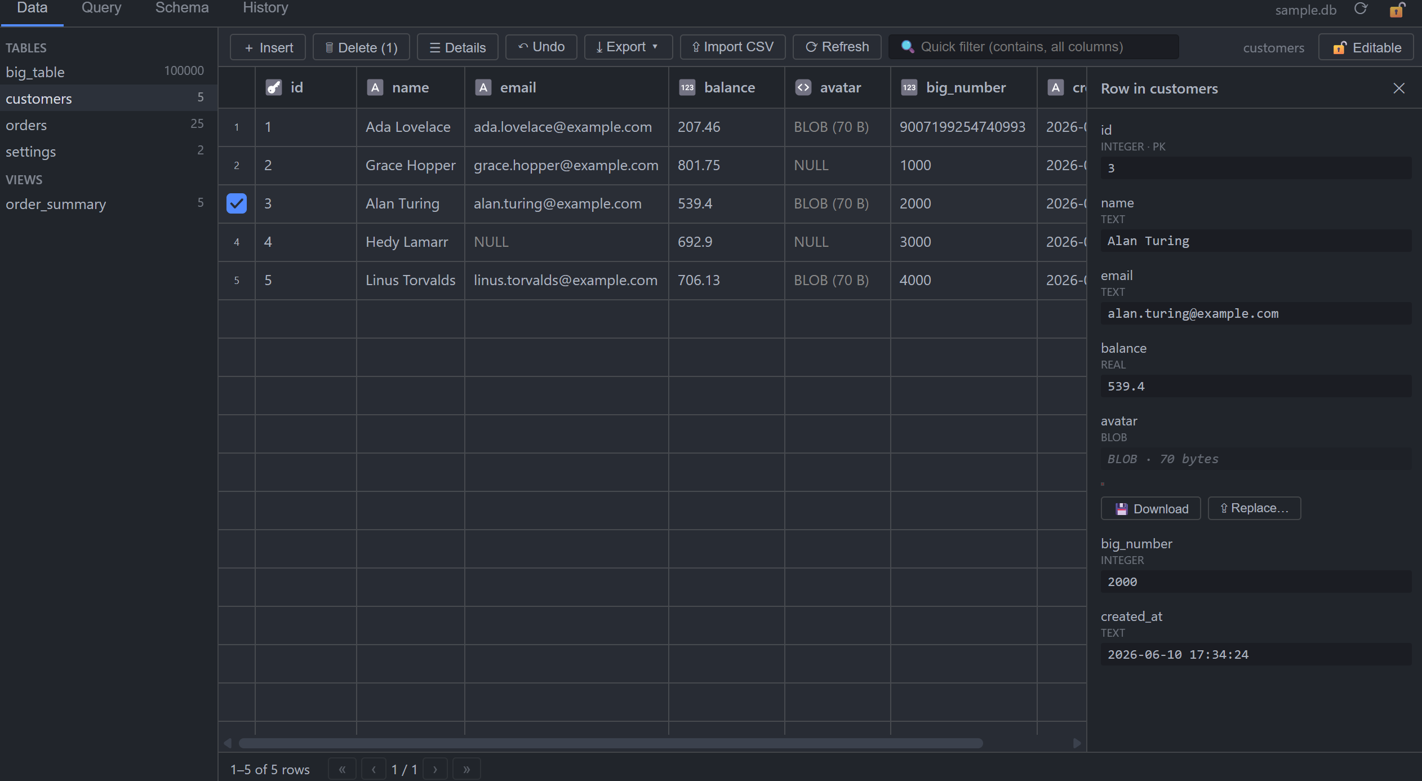Click the email field in row panel
The height and width of the screenshot is (781, 1422).
coord(1256,313)
